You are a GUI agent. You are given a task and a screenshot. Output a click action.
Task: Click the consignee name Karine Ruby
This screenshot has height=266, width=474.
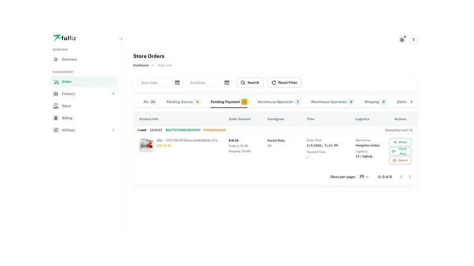pyautogui.click(x=276, y=141)
